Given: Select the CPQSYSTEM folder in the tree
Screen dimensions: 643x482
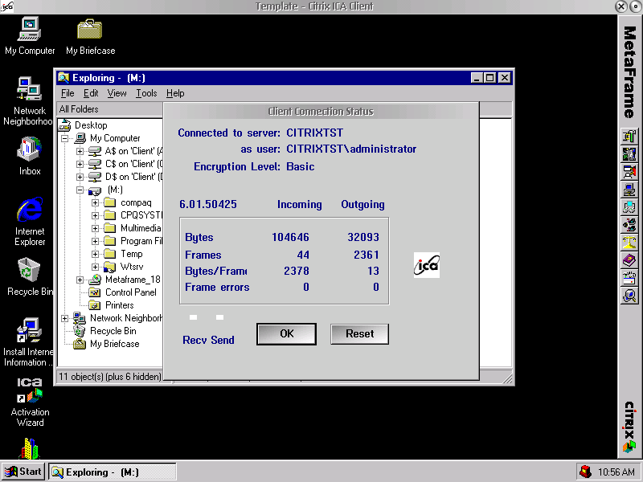Looking at the screenshot, I should pyautogui.click(x=141, y=215).
